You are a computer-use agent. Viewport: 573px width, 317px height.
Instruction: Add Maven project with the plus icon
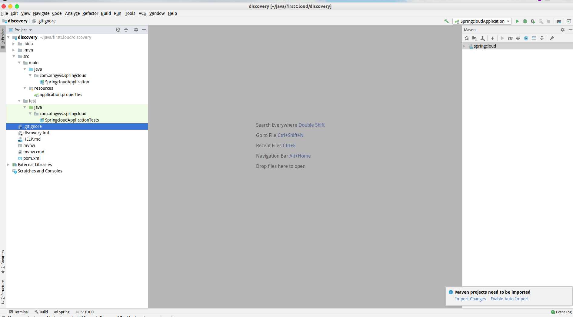[x=492, y=38]
